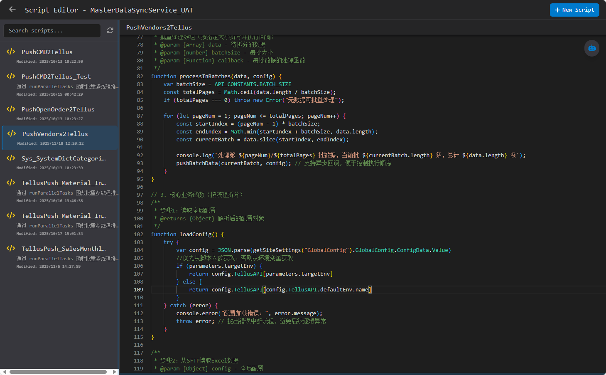This screenshot has width=606, height=375.
Task: Click the Sys_SystemDictCategori code icon
Action: 11,158
